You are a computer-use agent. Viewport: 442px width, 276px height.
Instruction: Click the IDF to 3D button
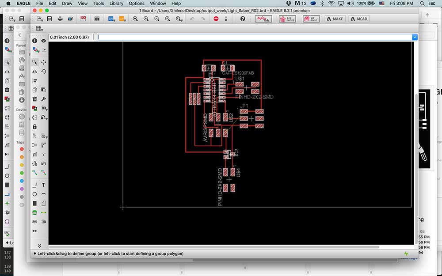(311, 19)
